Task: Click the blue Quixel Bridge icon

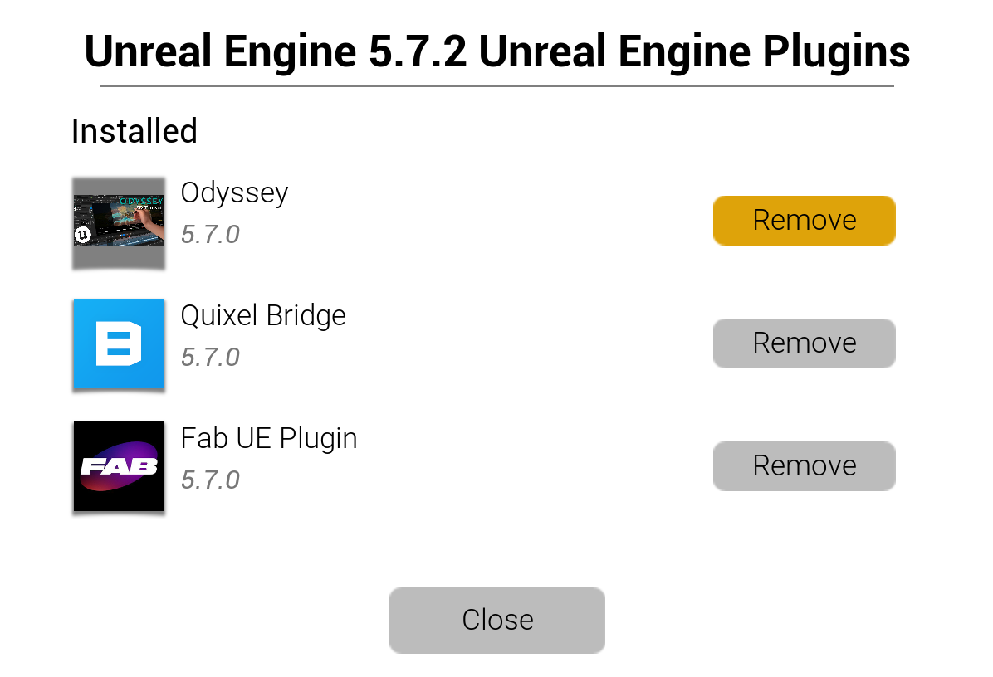Action: click(119, 344)
